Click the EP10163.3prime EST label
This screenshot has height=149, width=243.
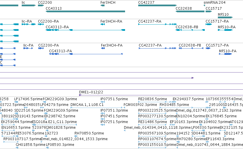tap(184, 122)
